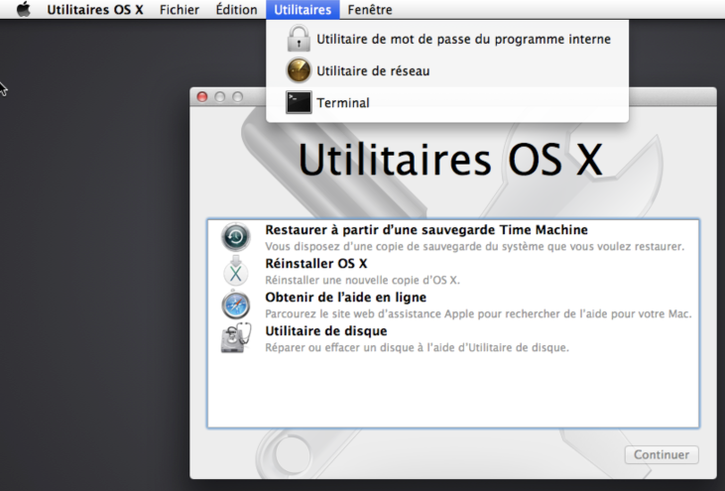
Task: Open the Fichier menu
Action: 180,9
